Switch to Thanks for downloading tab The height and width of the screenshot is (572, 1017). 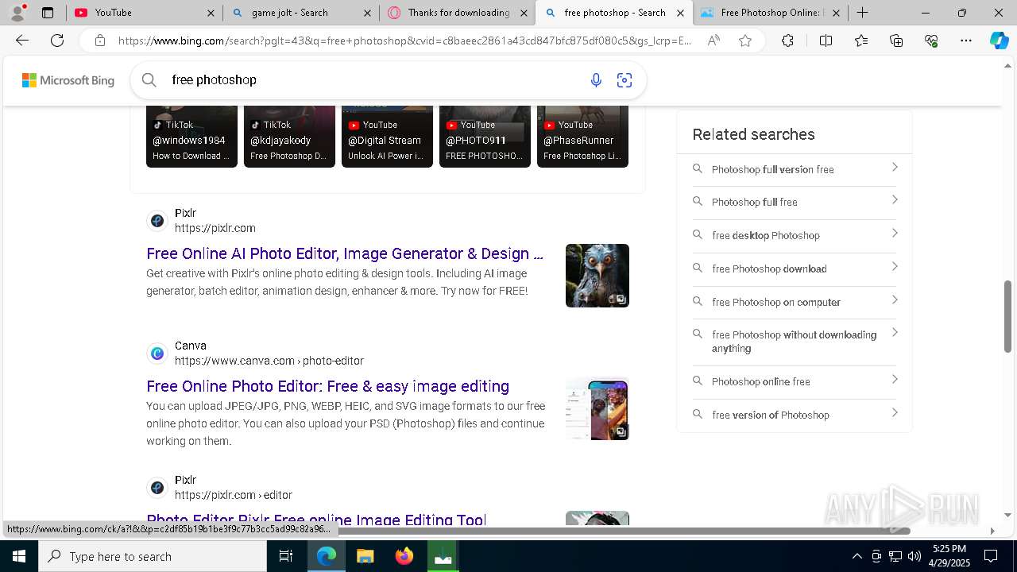[458, 13]
